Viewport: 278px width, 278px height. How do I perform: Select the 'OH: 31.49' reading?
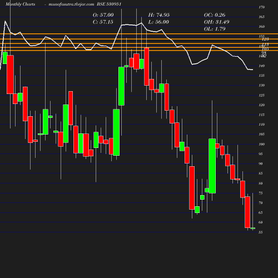click(x=216, y=22)
